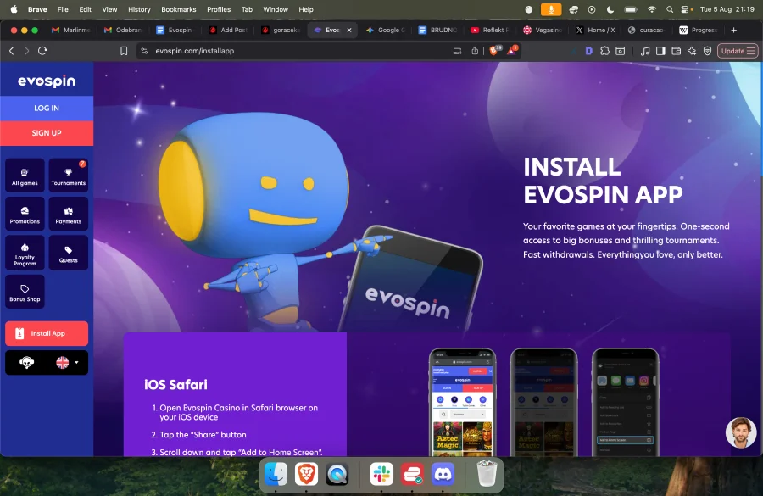This screenshot has width=763, height=496.
Task: Switch to the Odebran Gmail tab
Action: pos(124,31)
